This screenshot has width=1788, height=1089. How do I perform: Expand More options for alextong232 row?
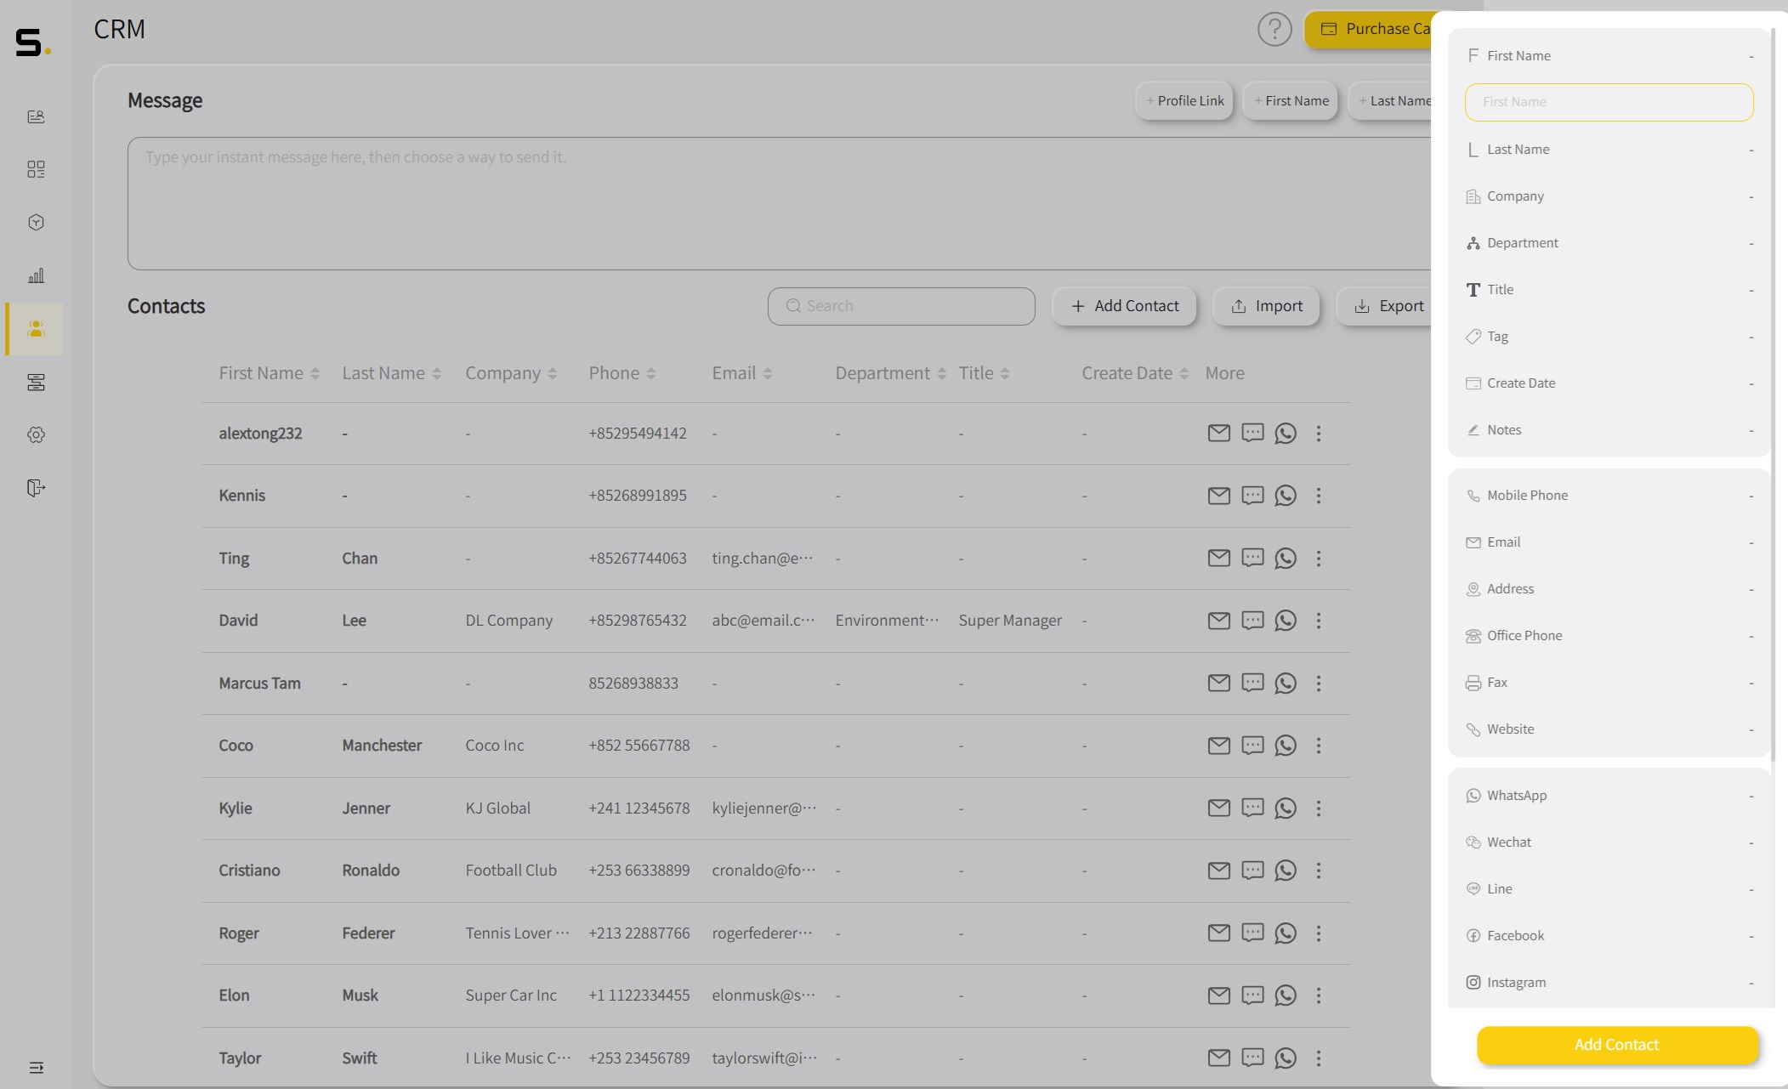click(x=1319, y=433)
